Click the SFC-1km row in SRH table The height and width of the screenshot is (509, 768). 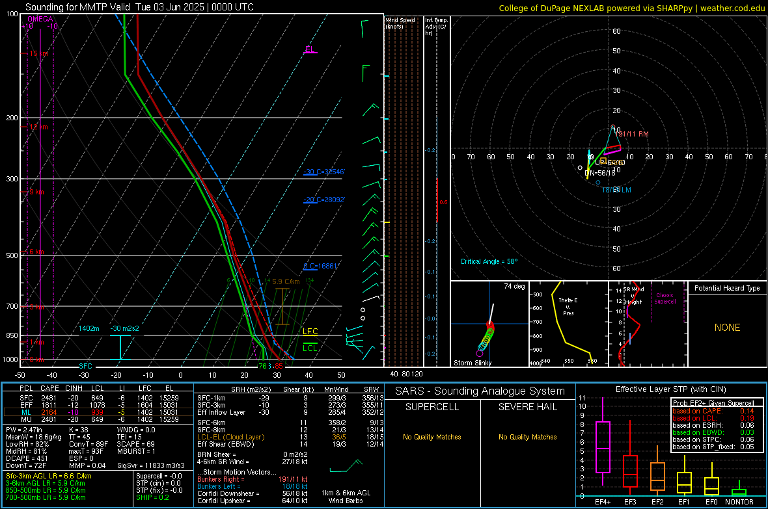tap(290, 398)
